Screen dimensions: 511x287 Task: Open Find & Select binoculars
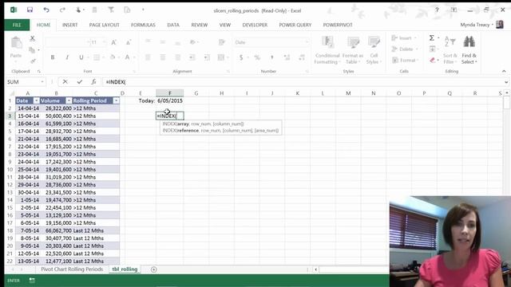click(469, 49)
